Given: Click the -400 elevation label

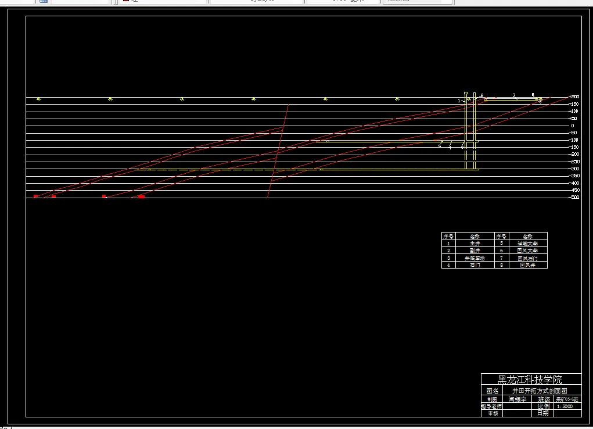Looking at the screenshot, I should click(x=574, y=183).
